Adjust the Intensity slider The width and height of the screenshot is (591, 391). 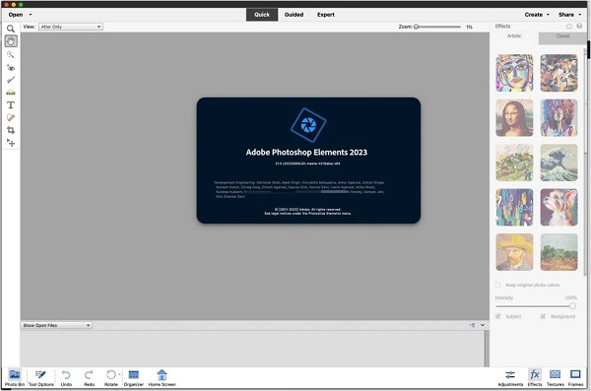tap(536, 306)
